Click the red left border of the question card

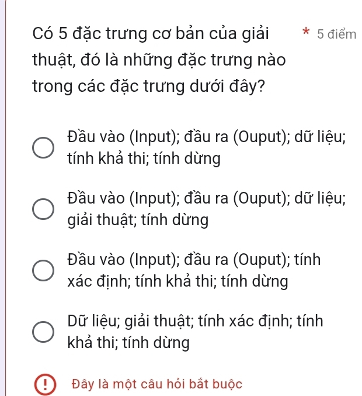[x=5, y=198]
